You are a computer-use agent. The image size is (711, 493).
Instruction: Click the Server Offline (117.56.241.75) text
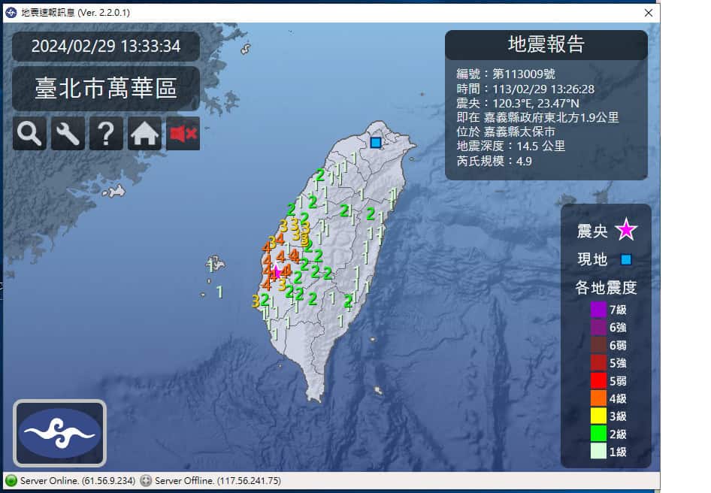tap(218, 481)
